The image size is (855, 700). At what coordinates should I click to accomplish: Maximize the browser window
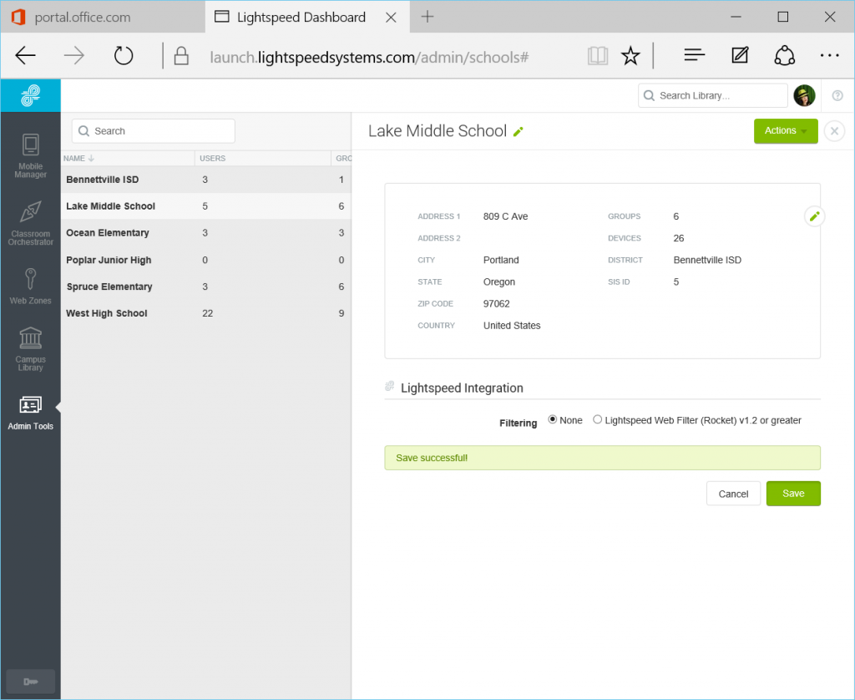pos(782,17)
